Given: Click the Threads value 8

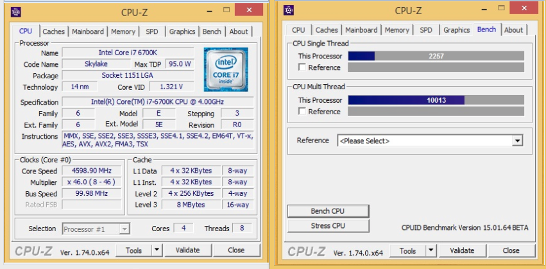Looking at the screenshot, I should [242, 228].
